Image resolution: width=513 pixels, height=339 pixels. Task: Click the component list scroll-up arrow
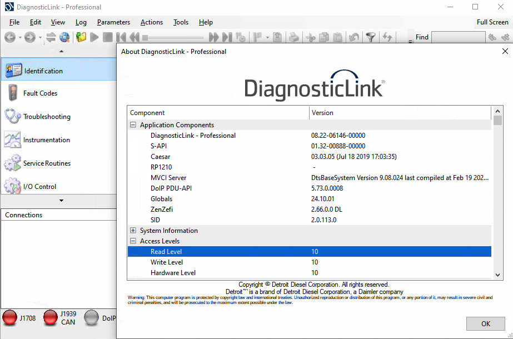[x=497, y=111]
